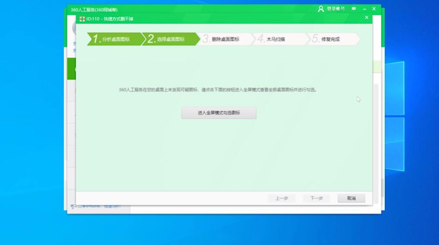Click the scrollbar at the window's right edge
439x245 pixels.
[x=376, y=130]
